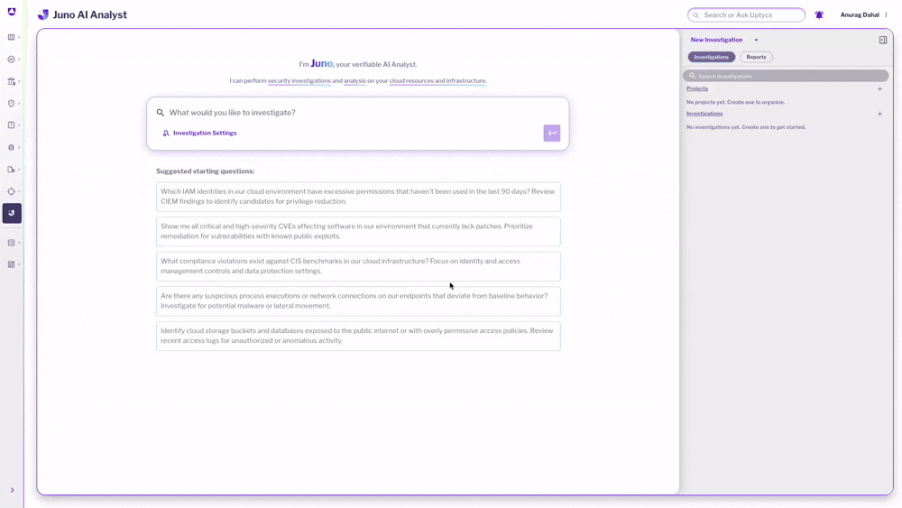Add a new project with plus icon
Screen dimensions: 902x508
879,89
